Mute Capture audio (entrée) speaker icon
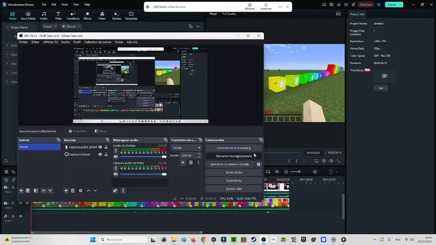The image size is (436, 245). pos(116,174)
